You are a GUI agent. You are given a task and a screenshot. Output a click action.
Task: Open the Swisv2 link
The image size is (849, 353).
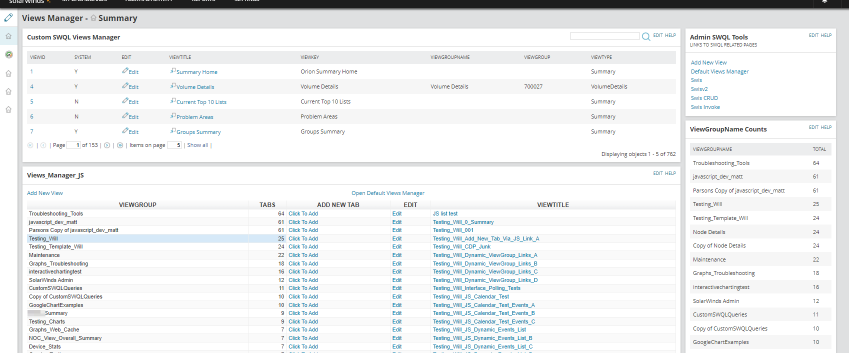coord(699,89)
